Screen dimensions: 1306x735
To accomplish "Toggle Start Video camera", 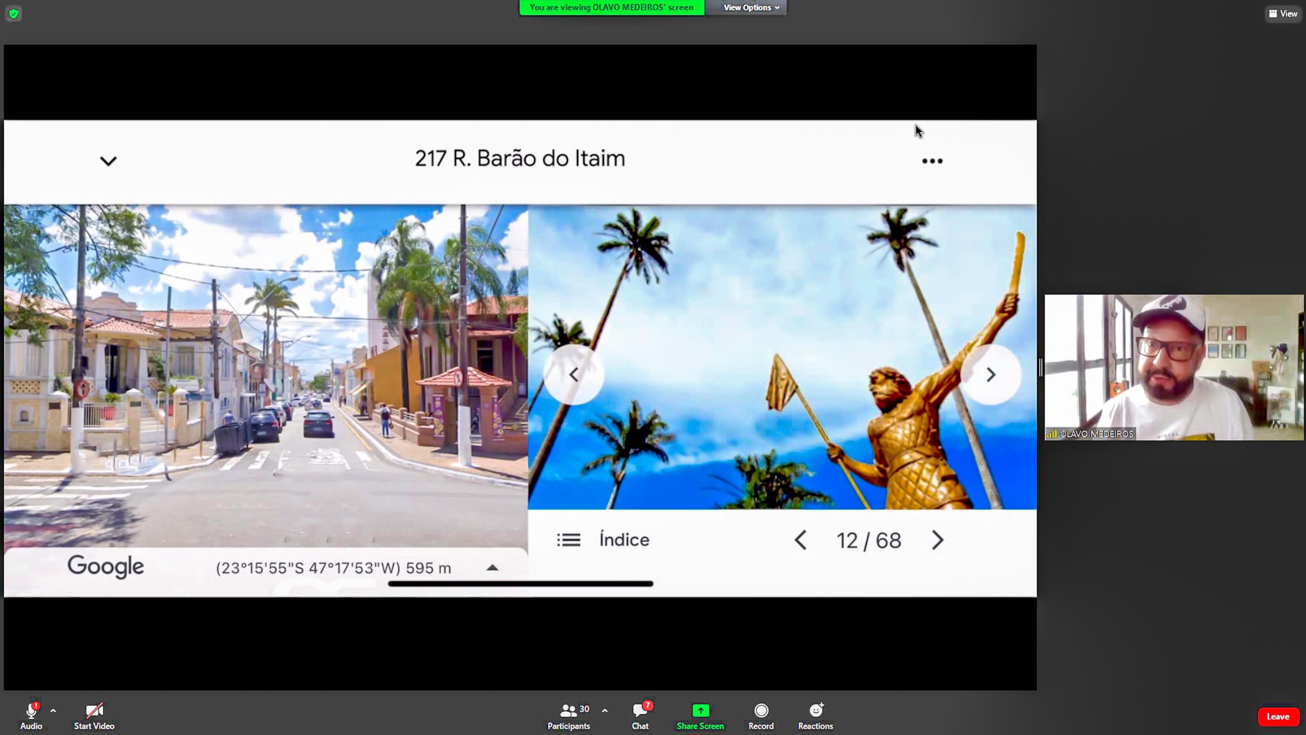I will [94, 711].
